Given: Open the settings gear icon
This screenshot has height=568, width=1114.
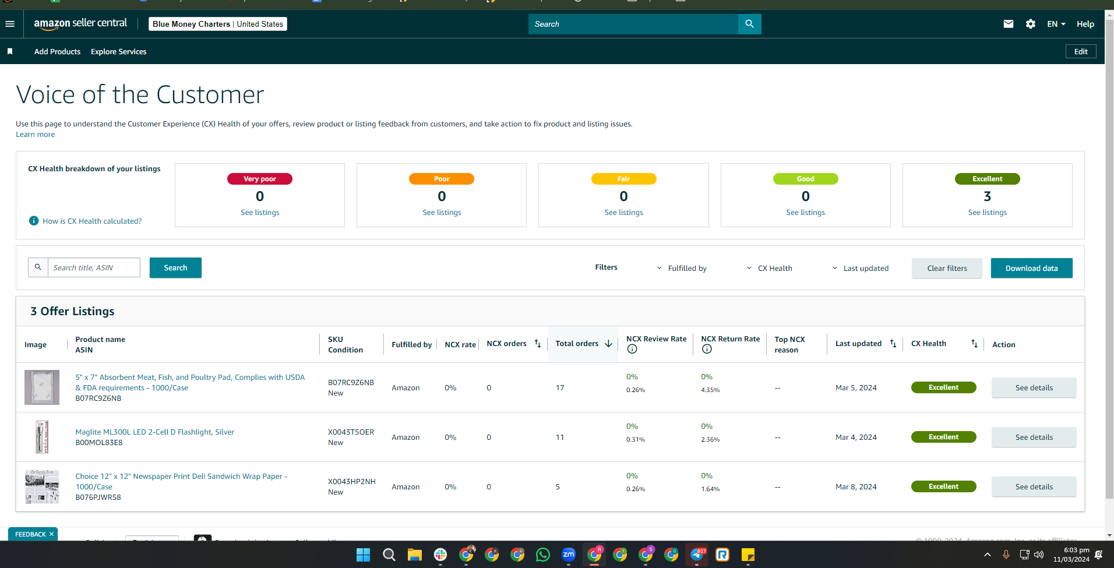Looking at the screenshot, I should click(x=1031, y=24).
